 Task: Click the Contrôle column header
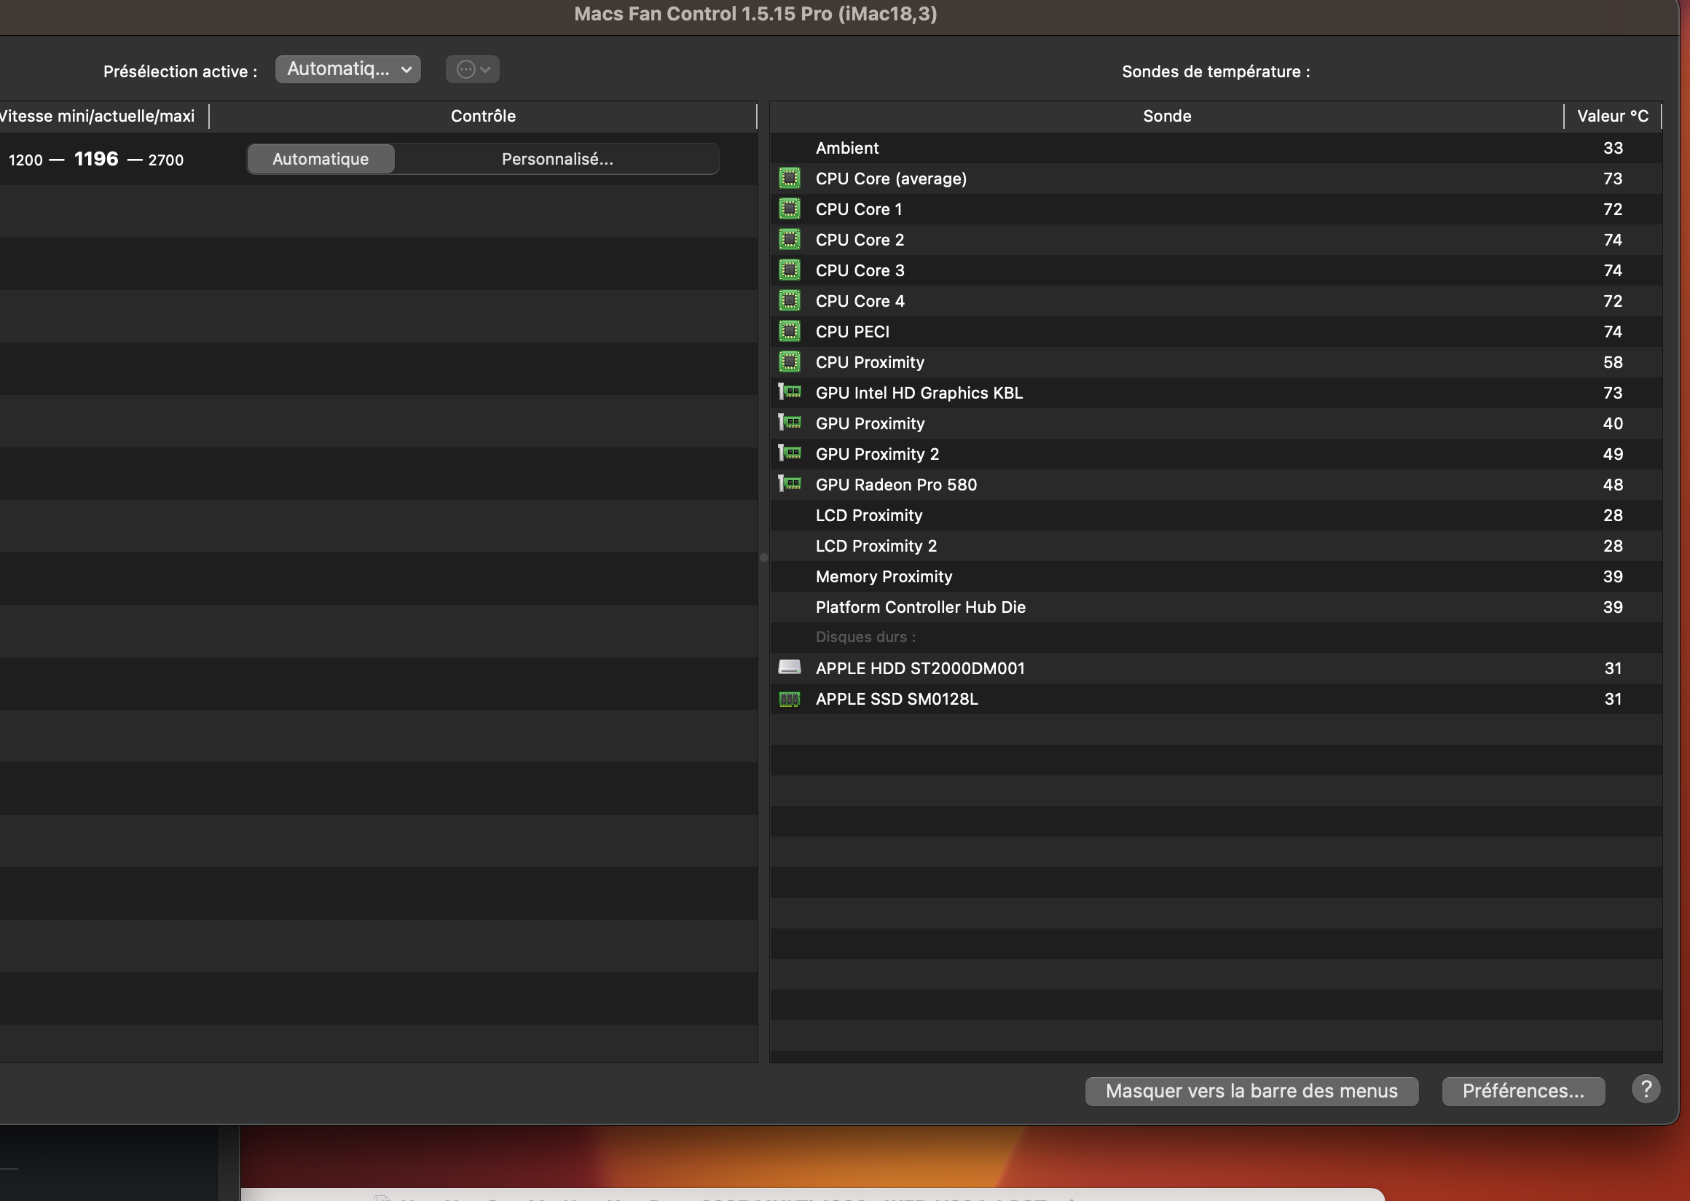pos(483,116)
